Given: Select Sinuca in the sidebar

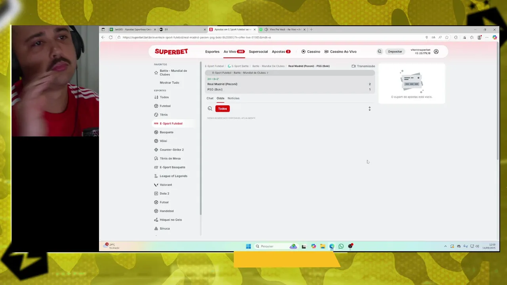Looking at the screenshot, I should tap(164, 228).
